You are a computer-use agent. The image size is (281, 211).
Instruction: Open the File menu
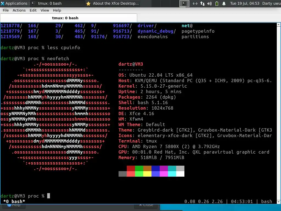tap(6, 10)
